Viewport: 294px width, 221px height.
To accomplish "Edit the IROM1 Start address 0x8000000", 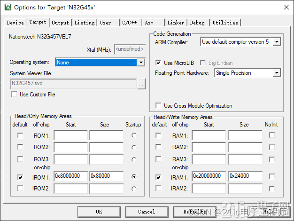I will [71, 176].
